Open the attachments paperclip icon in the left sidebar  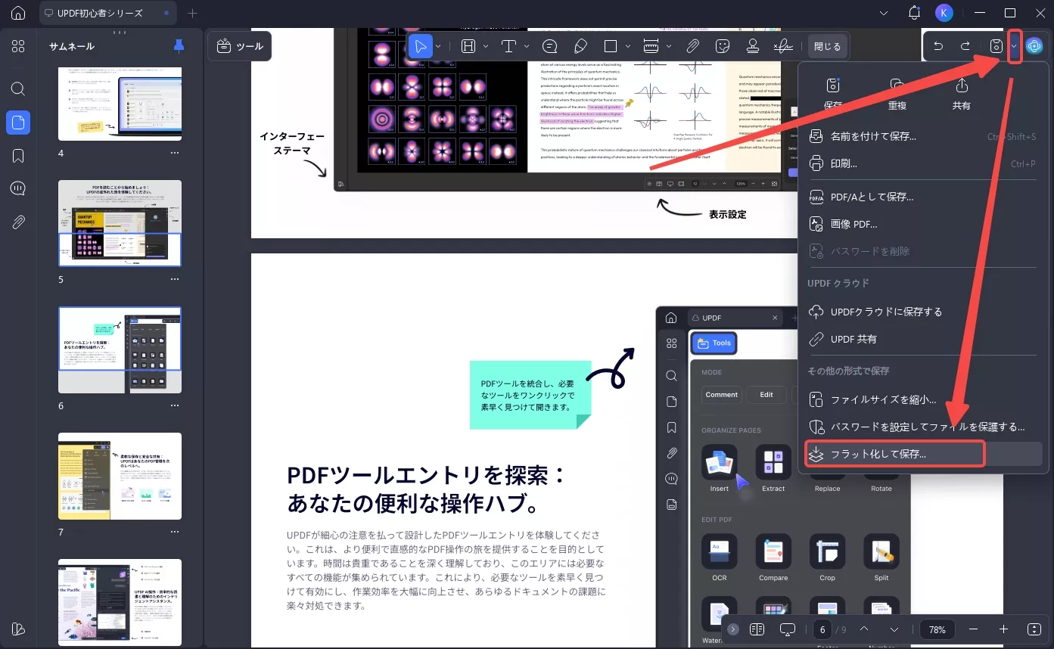[x=18, y=222]
